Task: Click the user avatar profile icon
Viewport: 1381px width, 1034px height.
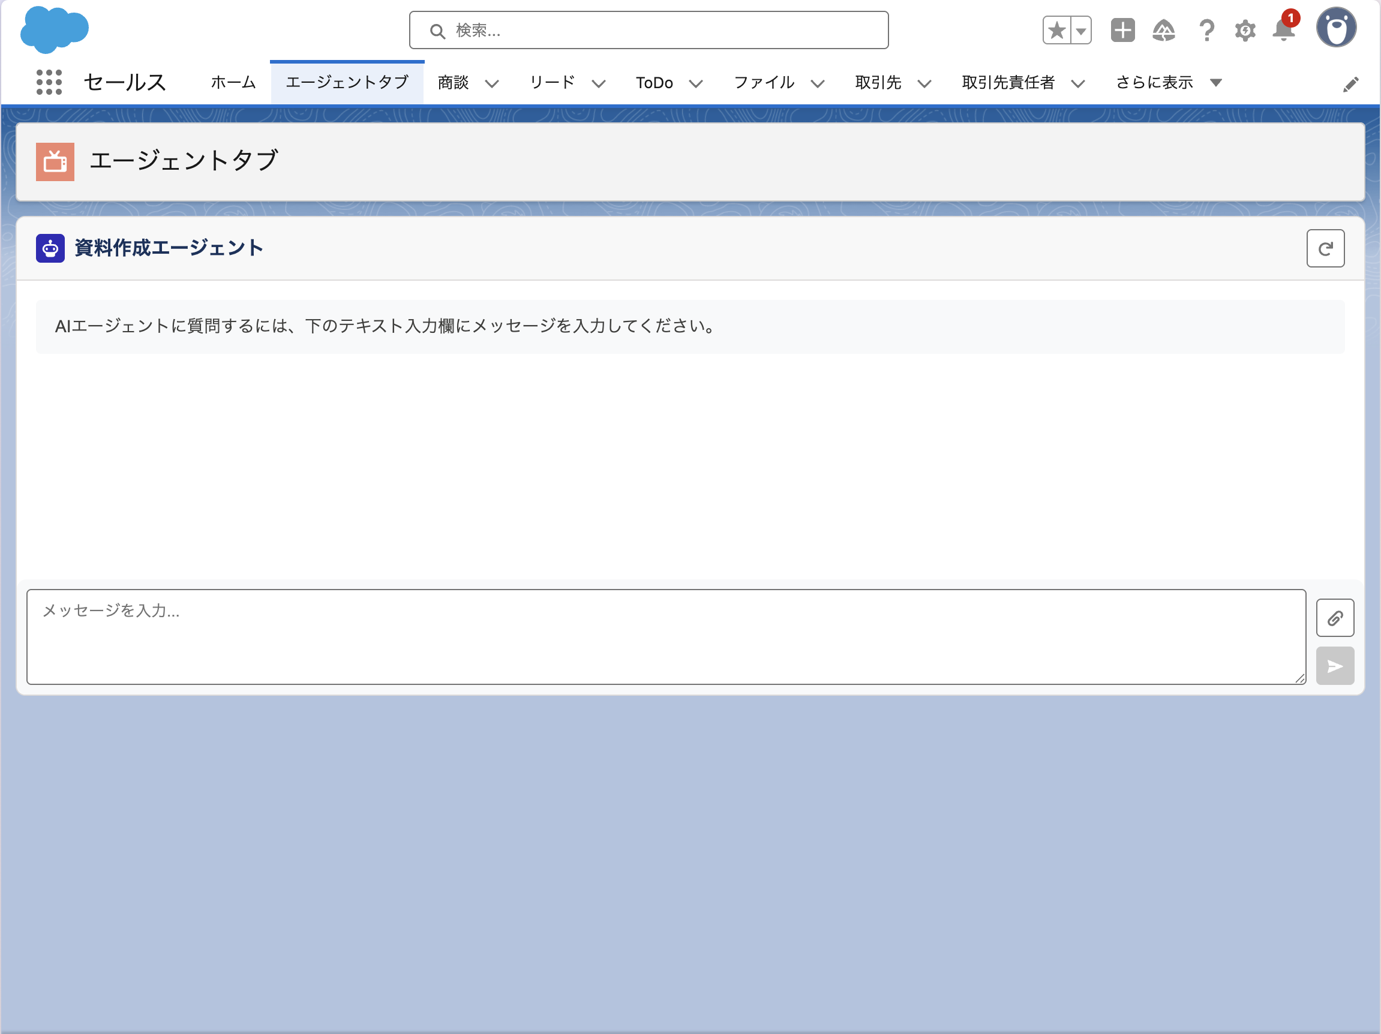Action: tap(1336, 28)
